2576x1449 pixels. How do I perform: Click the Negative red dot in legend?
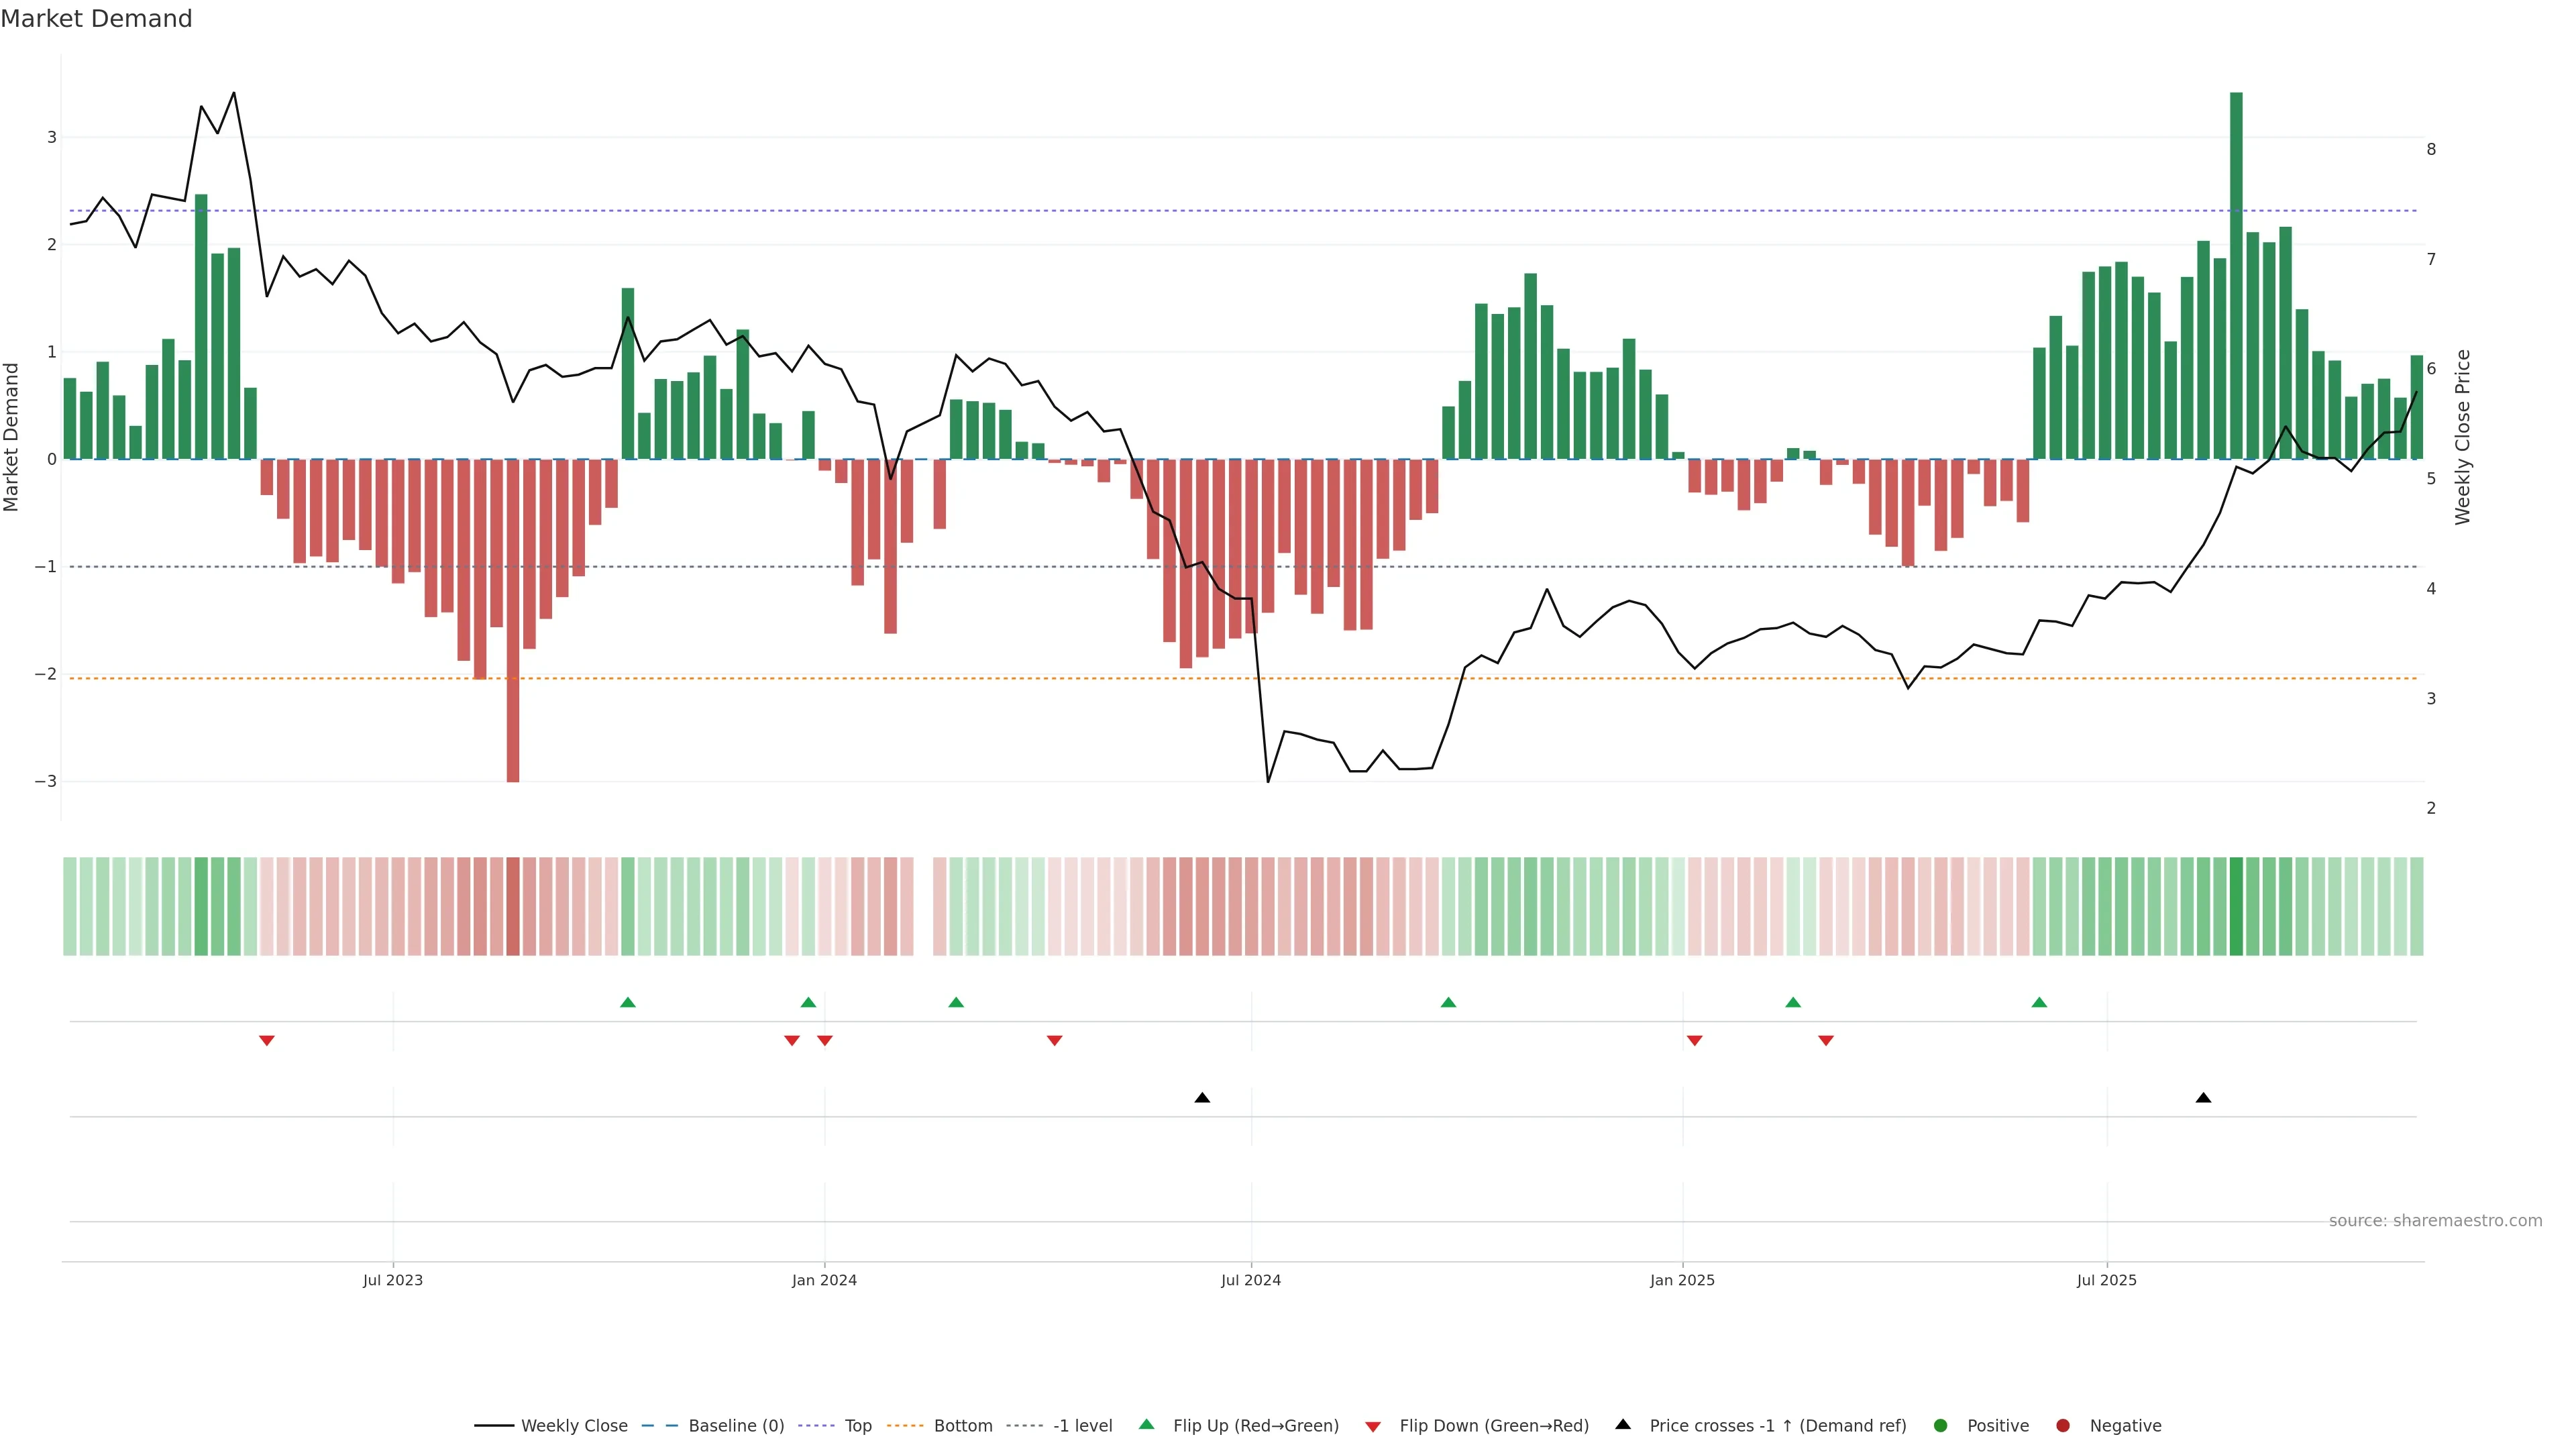coord(2063,1426)
